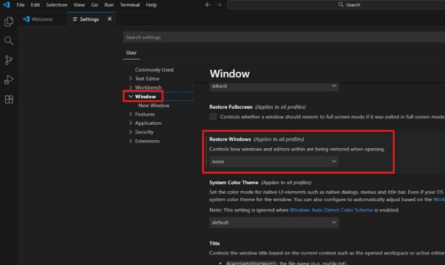Click the Restore Windows setting title

coord(230,139)
